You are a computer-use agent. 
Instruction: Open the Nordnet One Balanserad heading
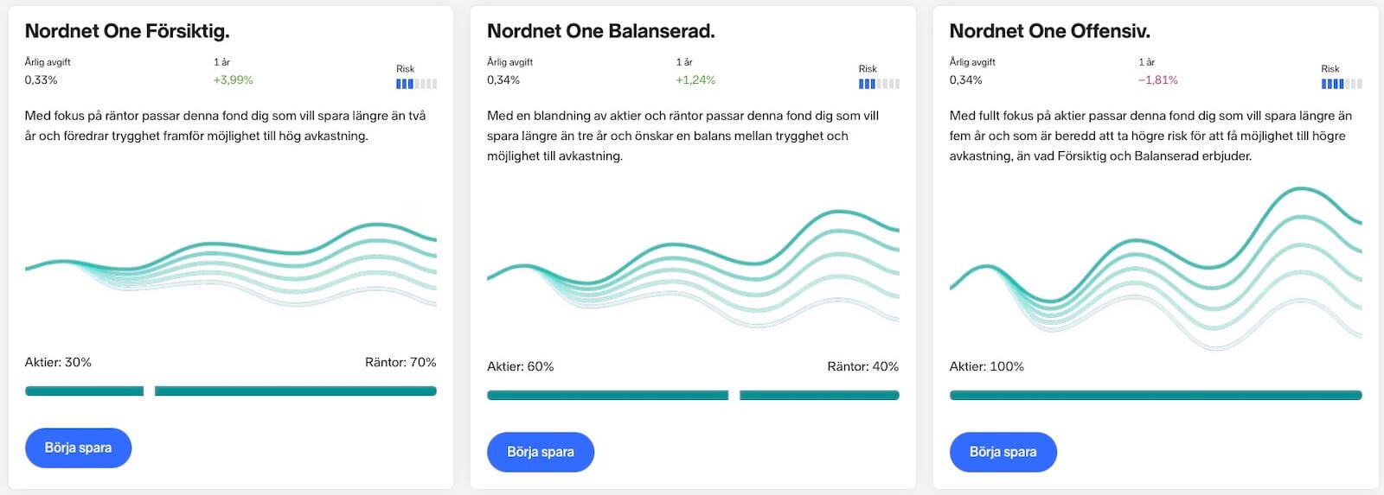(601, 31)
